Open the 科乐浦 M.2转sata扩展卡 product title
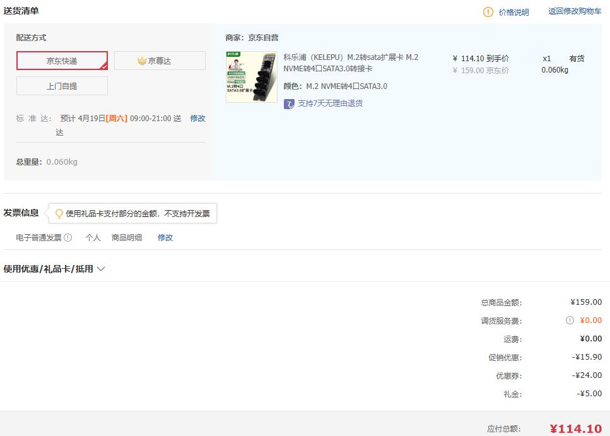Image resolution: width=610 pixels, height=436 pixels. point(351,62)
